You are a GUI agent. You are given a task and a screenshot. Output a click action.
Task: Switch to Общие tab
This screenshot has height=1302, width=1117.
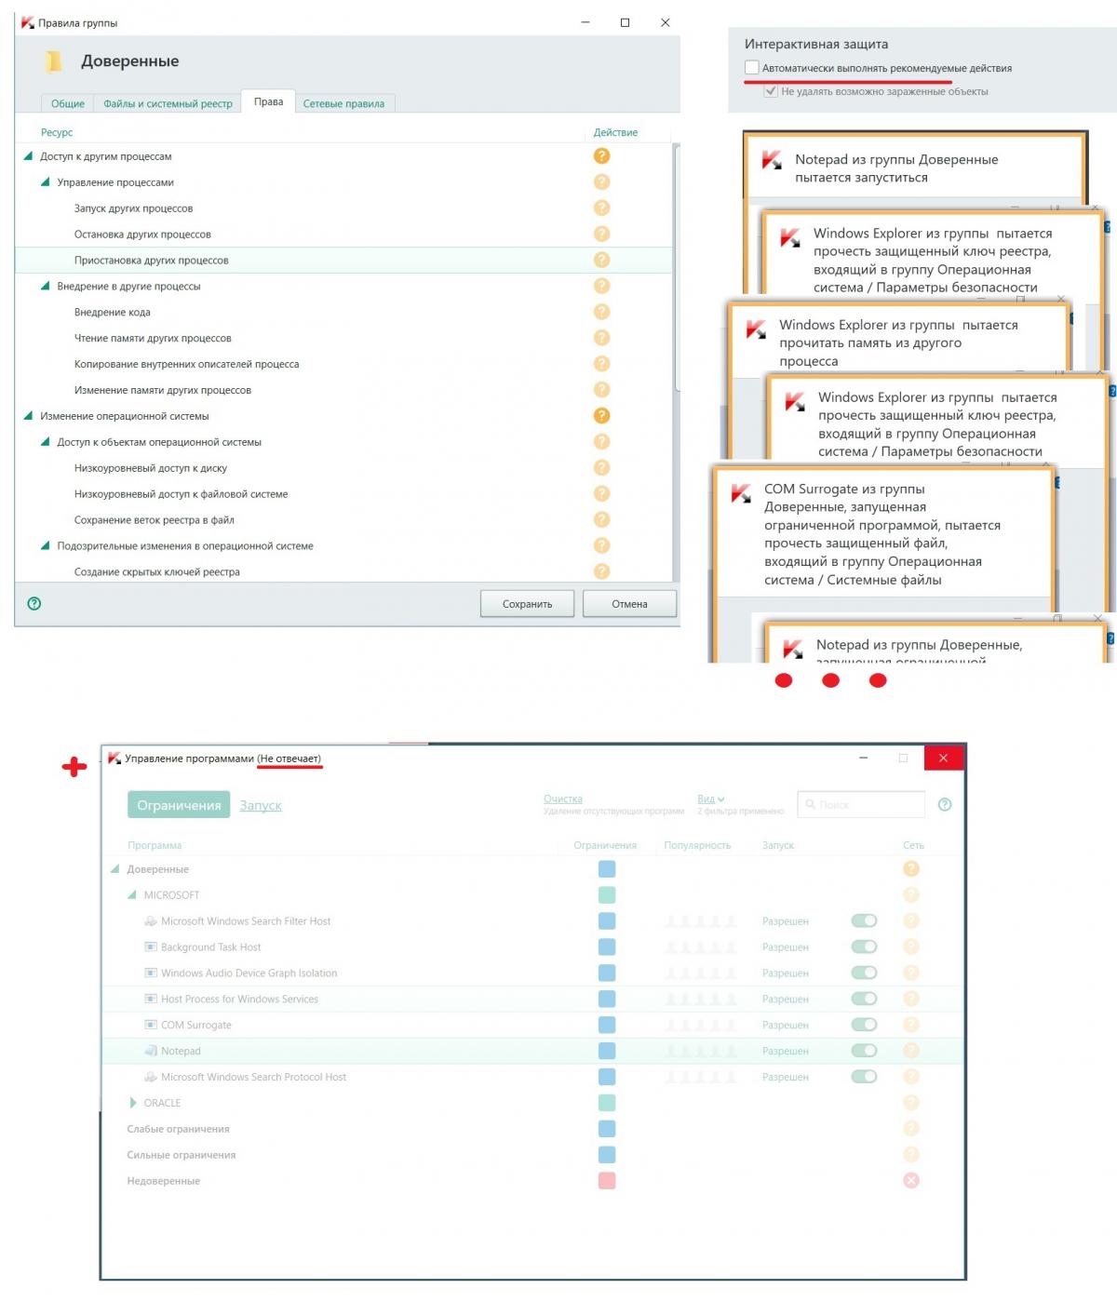coord(68,103)
